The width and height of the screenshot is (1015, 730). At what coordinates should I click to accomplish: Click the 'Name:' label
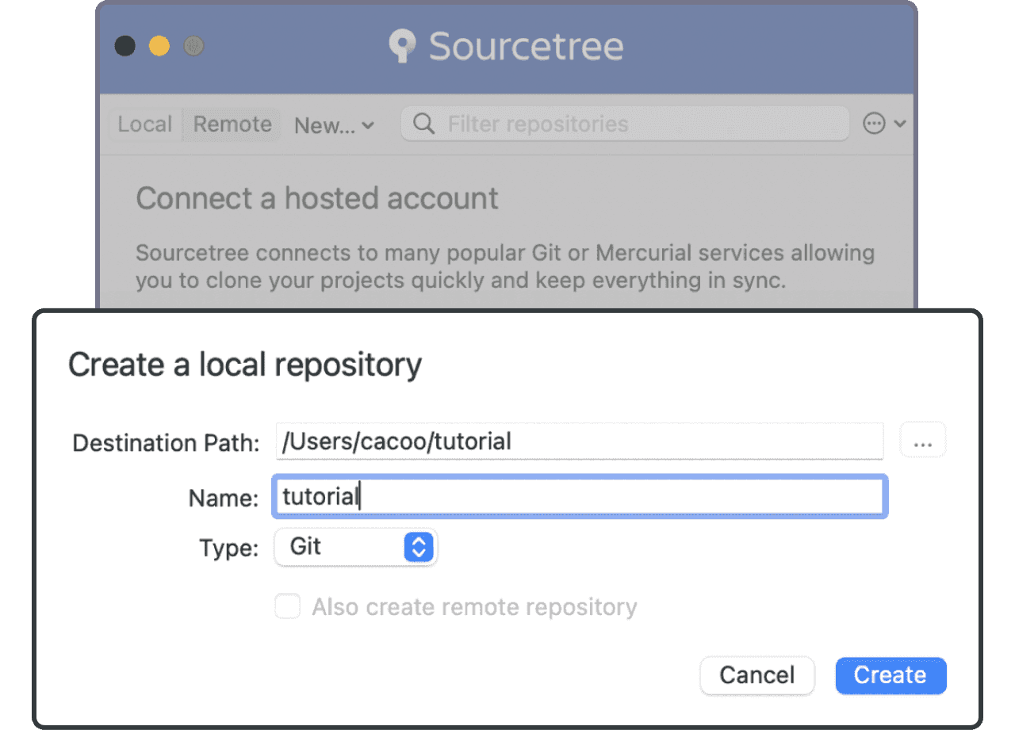[224, 498]
